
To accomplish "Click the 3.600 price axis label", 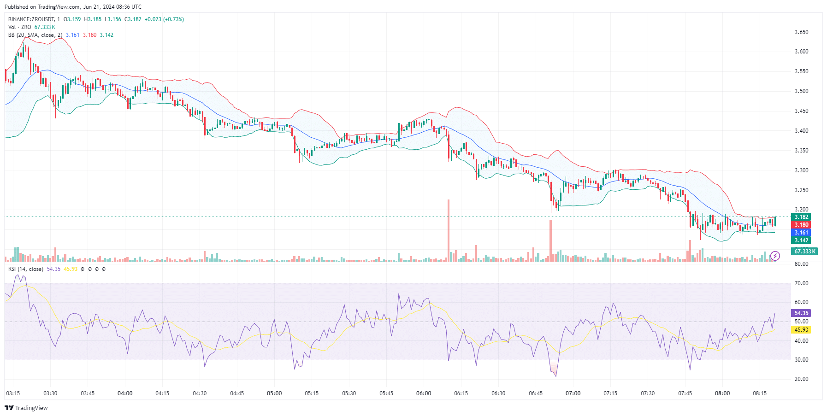I will pos(801,52).
